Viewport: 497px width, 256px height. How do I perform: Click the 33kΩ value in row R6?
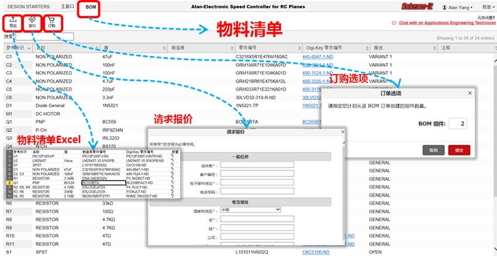(x=107, y=203)
